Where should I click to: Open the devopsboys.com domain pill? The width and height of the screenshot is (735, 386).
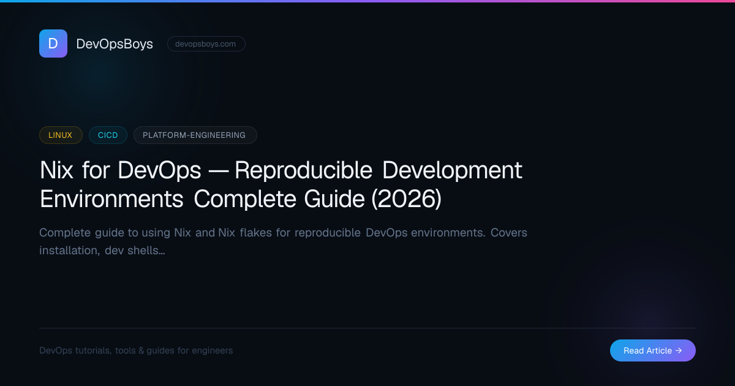[206, 44]
